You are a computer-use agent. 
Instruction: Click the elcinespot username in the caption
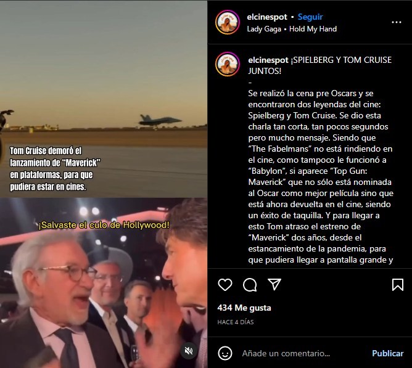268,60
